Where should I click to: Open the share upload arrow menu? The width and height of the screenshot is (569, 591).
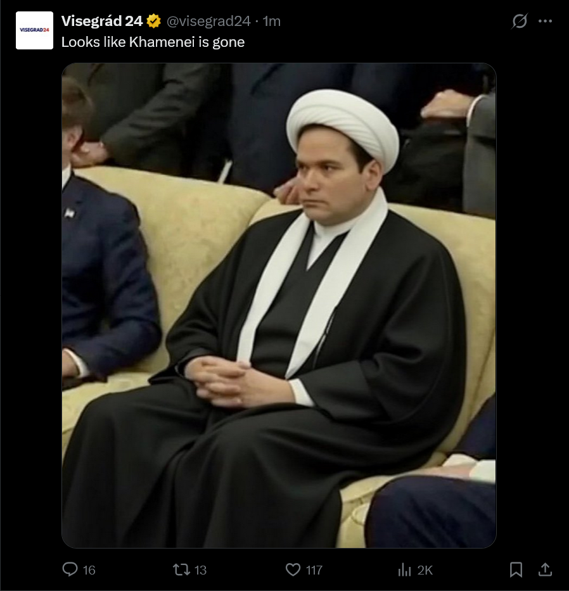546,569
